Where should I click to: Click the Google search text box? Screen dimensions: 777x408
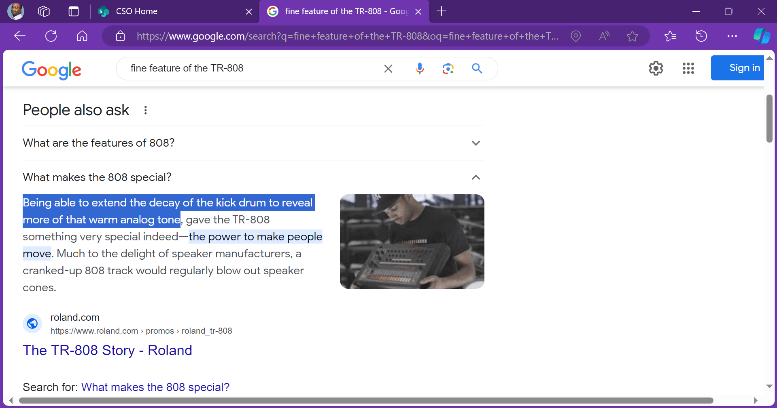pyautogui.click(x=253, y=68)
